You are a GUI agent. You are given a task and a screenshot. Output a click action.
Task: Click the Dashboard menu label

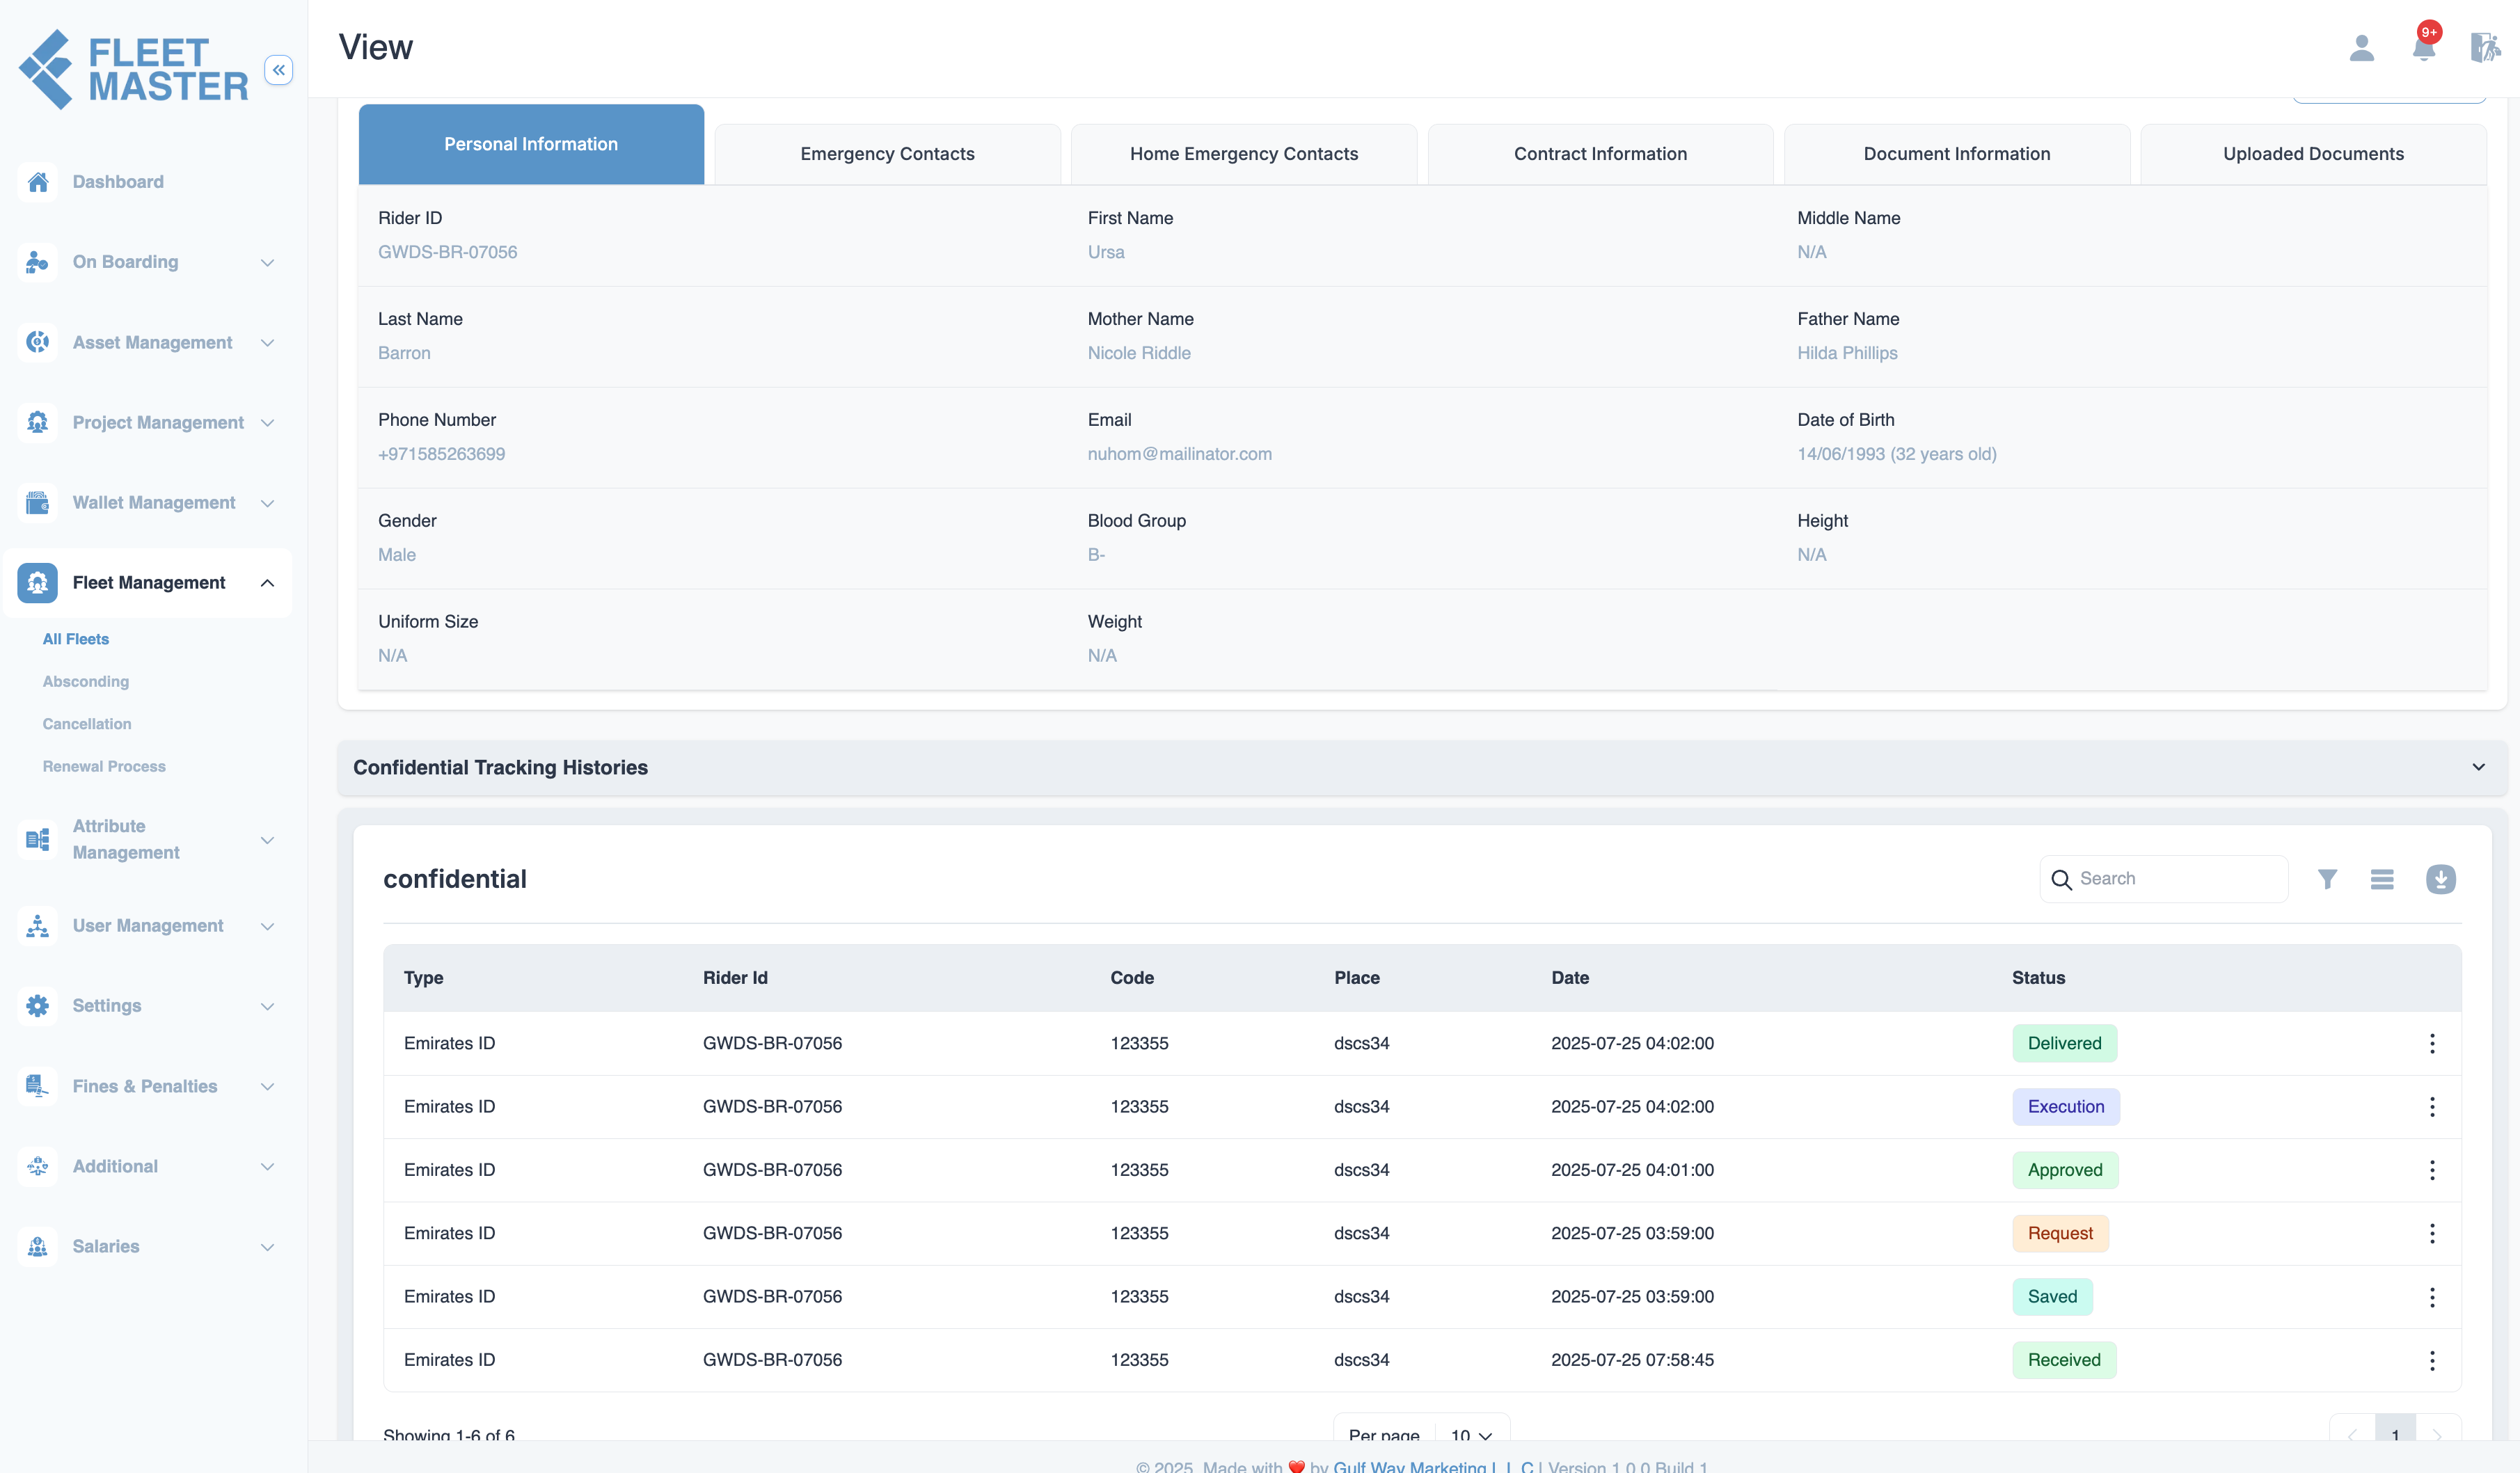point(118,182)
